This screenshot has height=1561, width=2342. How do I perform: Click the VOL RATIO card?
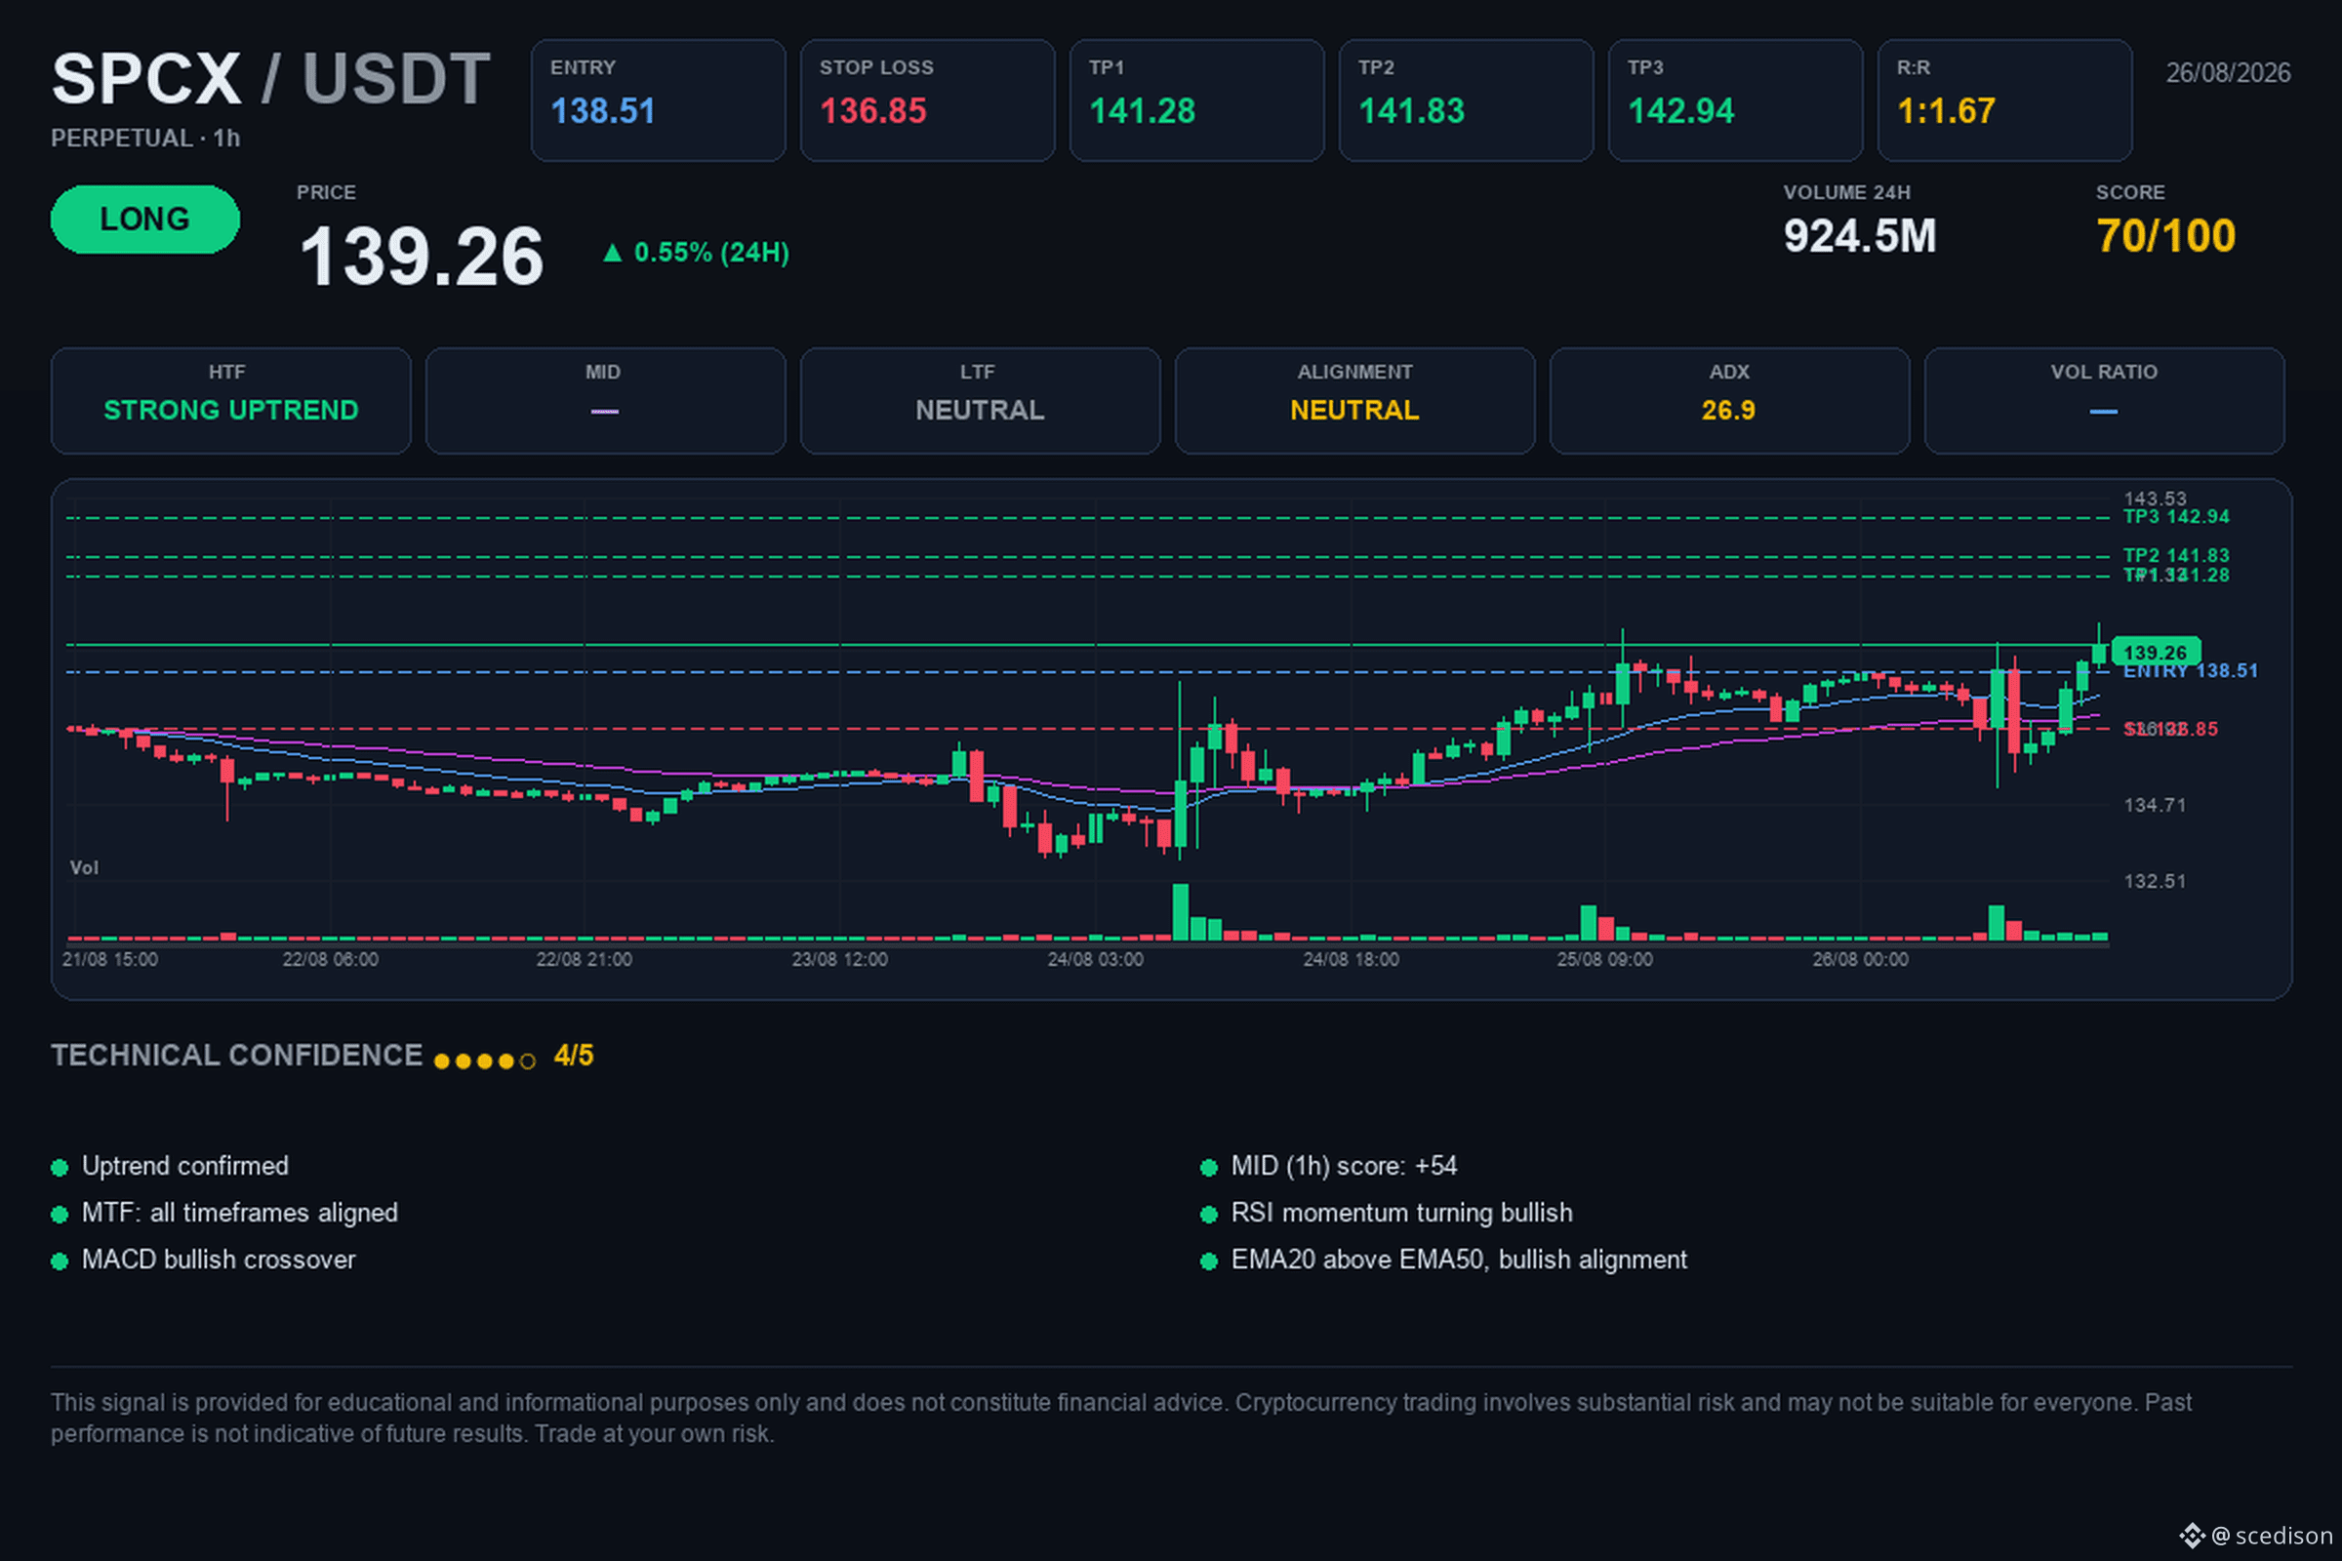(2104, 401)
